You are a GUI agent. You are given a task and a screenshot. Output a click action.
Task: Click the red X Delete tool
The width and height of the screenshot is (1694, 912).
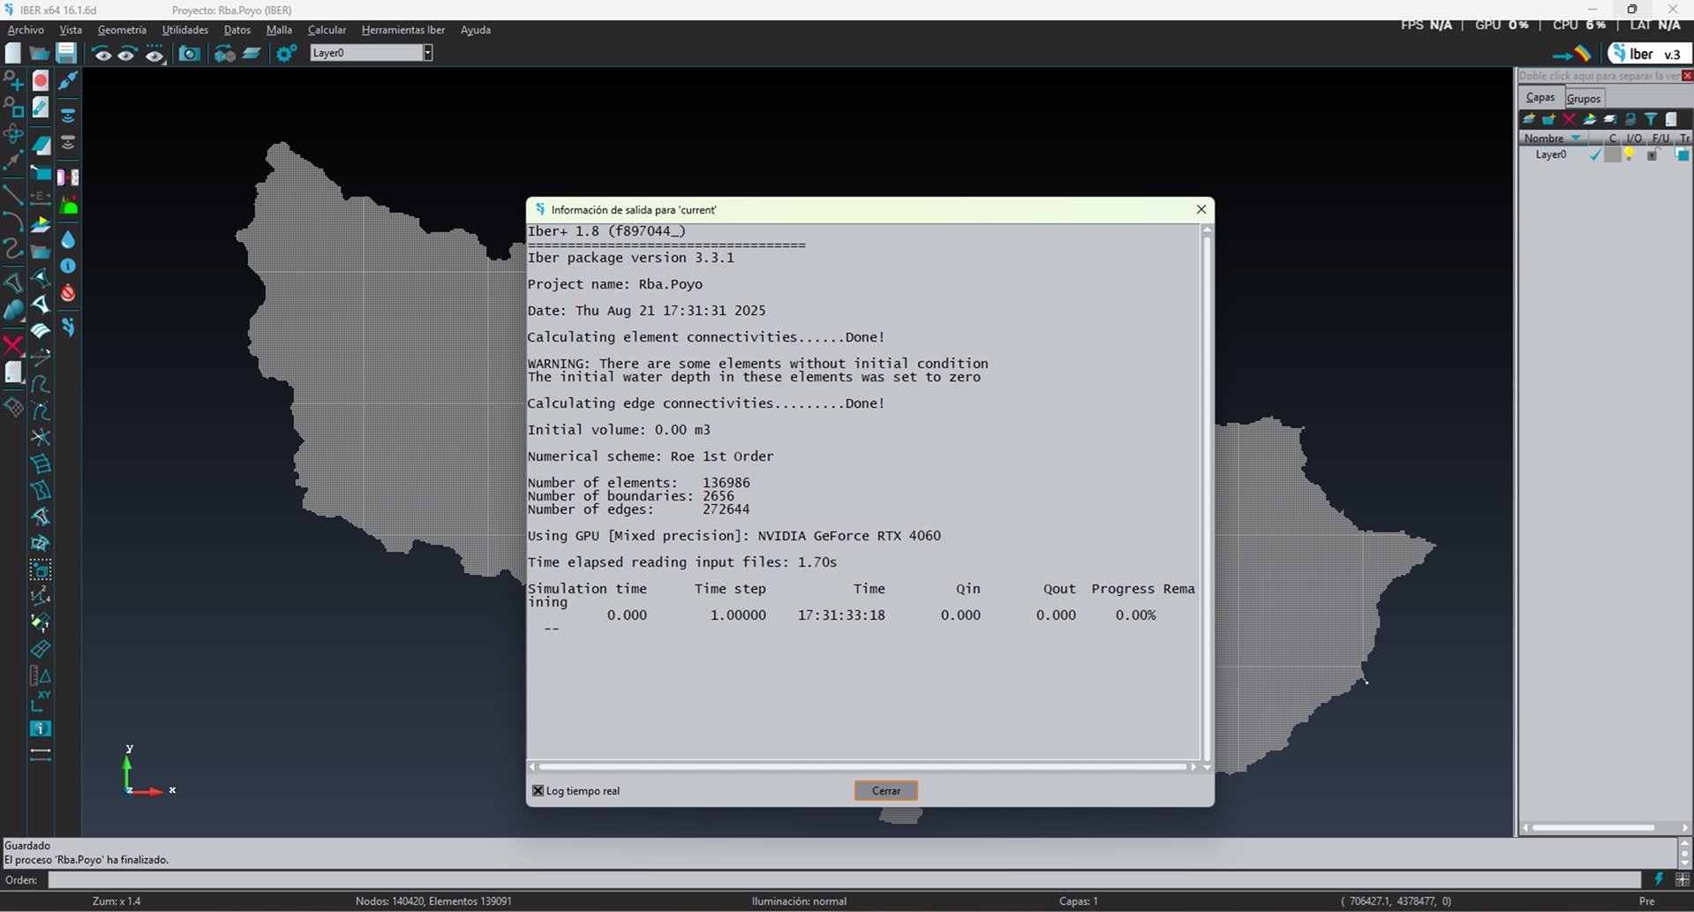(x=13, y=344)
